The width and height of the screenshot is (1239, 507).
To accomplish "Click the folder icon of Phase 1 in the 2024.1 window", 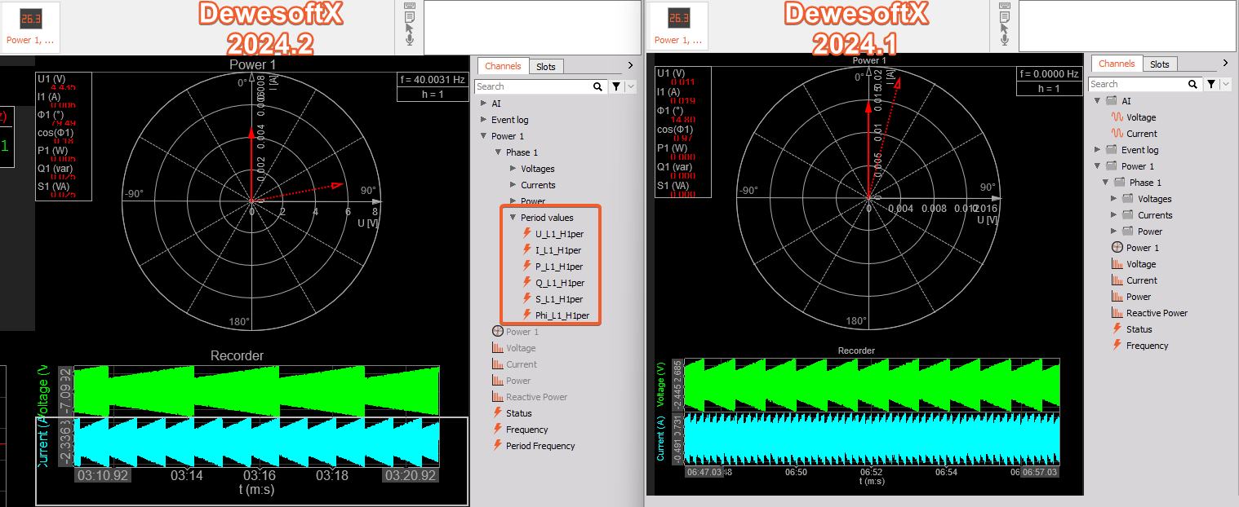I will pyautogui.click(x=1119, y=182).
